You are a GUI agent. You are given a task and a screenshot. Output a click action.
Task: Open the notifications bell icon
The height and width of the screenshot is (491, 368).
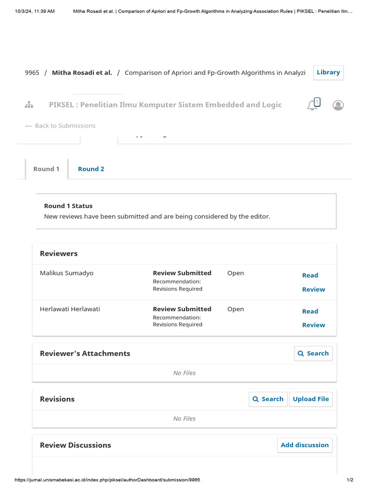pos(312,105)
